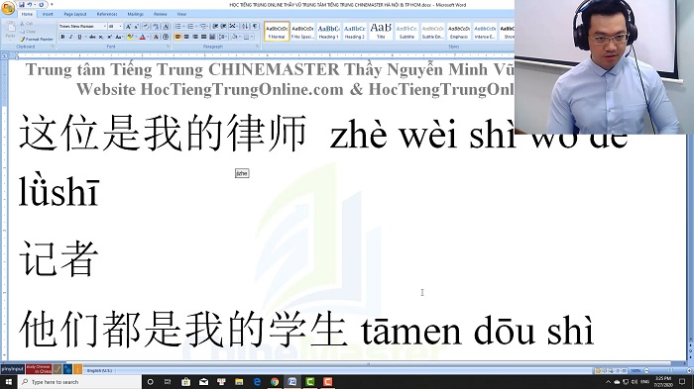694x389 pixels.
Task: Open the Change Case dropdown
Action: click(x=119, y=37)
